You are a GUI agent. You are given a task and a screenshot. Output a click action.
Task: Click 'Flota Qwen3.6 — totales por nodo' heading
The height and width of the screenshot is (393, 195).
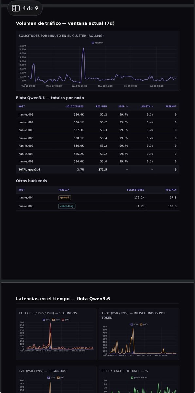point(50,98)
